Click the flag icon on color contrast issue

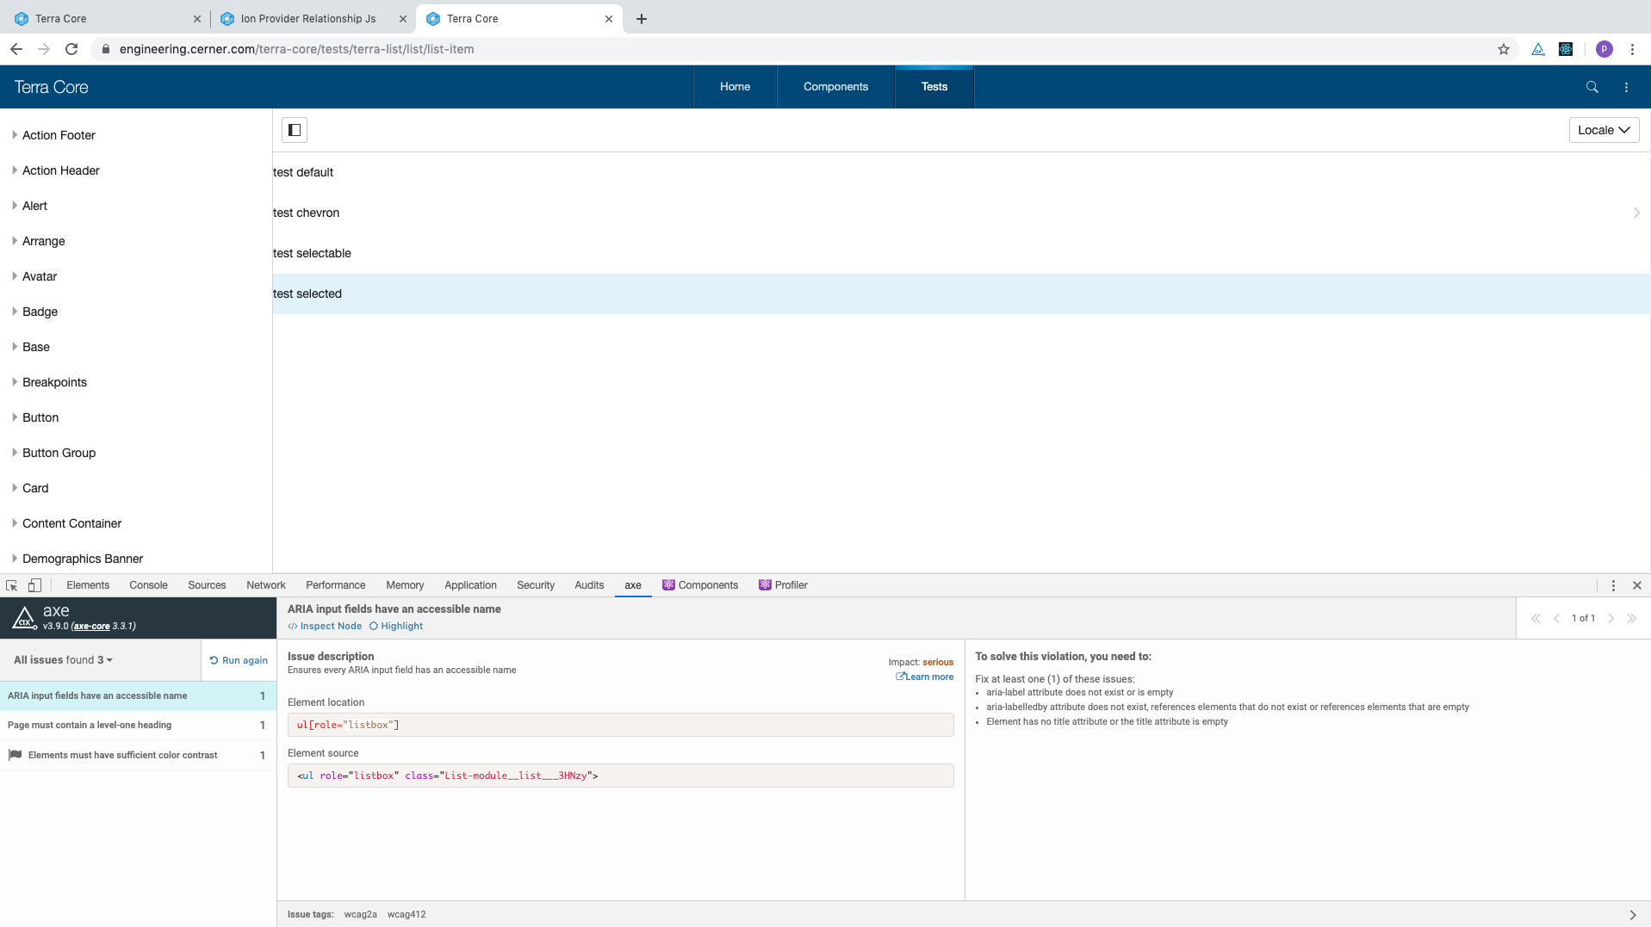pyautogui.click(x=15, y=755)
